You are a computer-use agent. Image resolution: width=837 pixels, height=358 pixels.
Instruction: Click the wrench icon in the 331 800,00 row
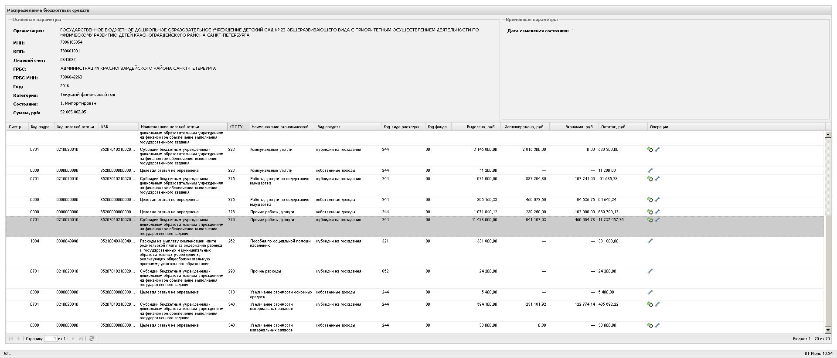650,241
